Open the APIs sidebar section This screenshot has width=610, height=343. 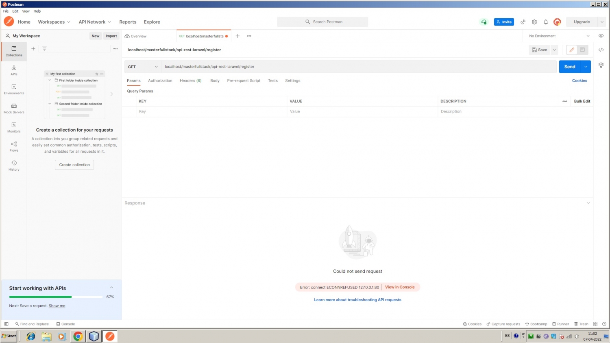point(14,70)
